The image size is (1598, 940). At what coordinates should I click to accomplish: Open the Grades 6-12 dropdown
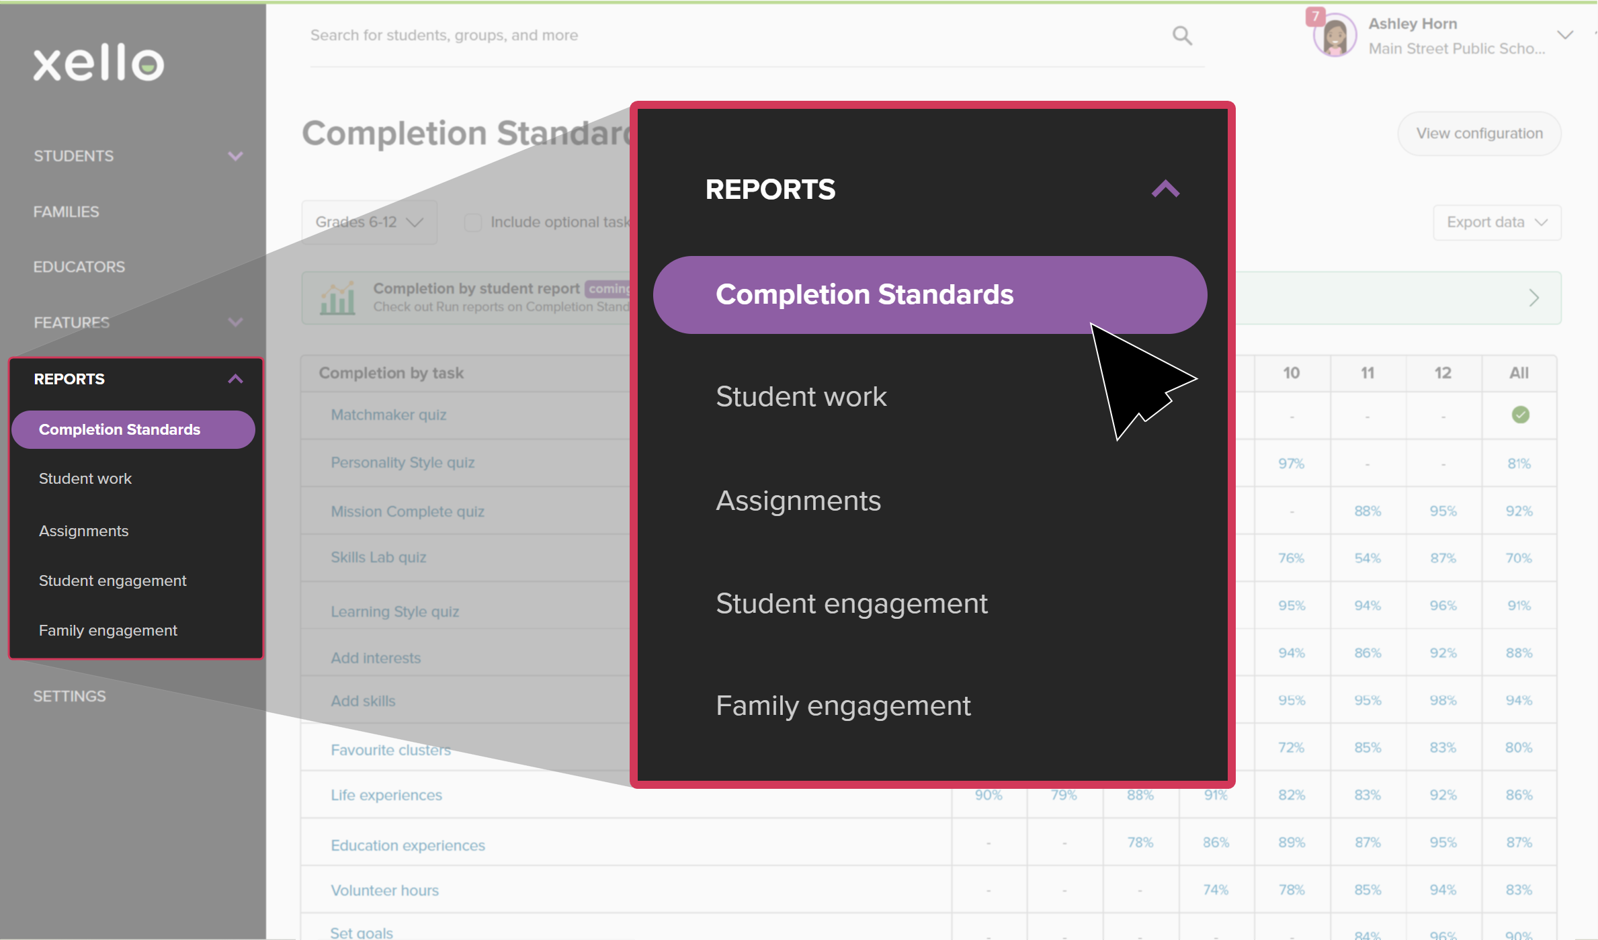click(368, 222)
